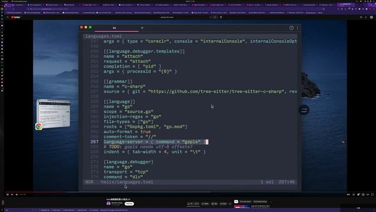The width and height of the screenshot is (376, 212).
Task: Open the YouTube Create video icon
Action: pos(361,17)
